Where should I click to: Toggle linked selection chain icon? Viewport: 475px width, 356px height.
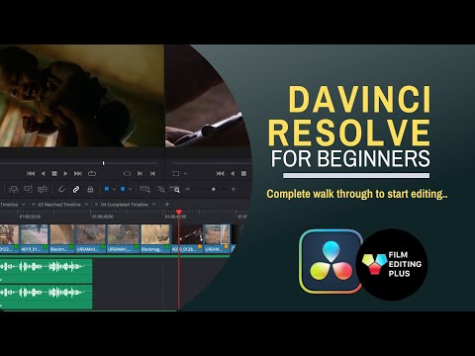[x=76, y=189]
